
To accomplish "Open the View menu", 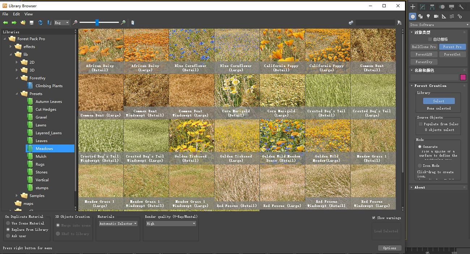I will pyautogui.click(x=29, y=14).
